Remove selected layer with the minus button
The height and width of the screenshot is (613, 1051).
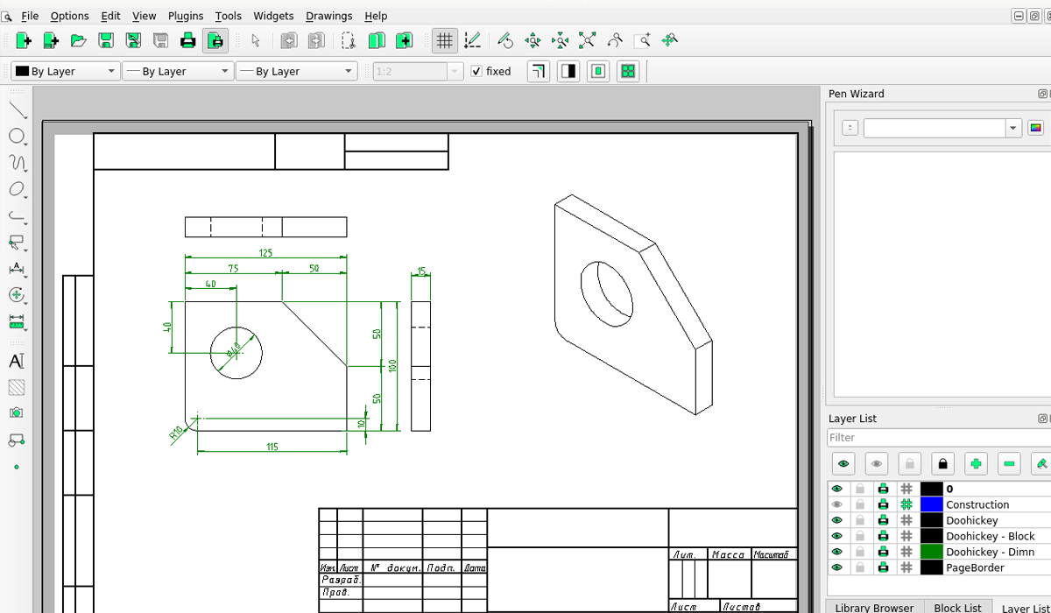pyautogui.click(x=1006, y=463)
